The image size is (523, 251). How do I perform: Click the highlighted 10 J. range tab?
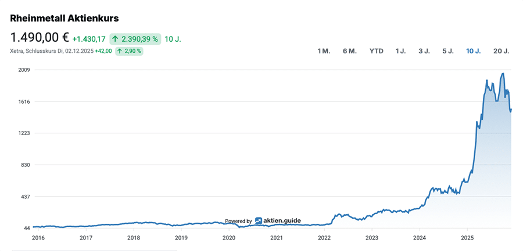pyautogui.click(x=473, y=51)
